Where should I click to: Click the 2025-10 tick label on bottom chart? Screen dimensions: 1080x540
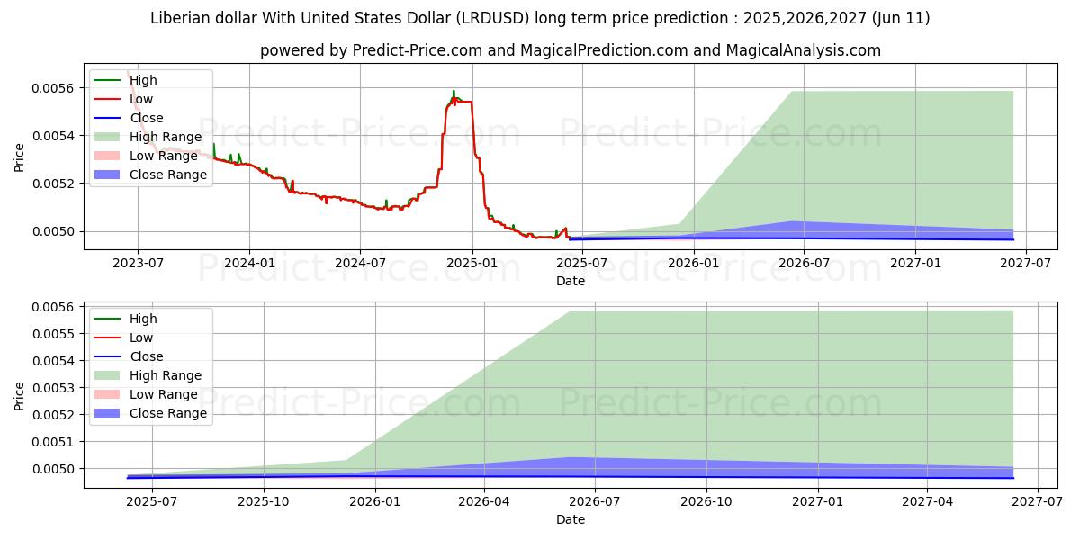coord(263,501)
